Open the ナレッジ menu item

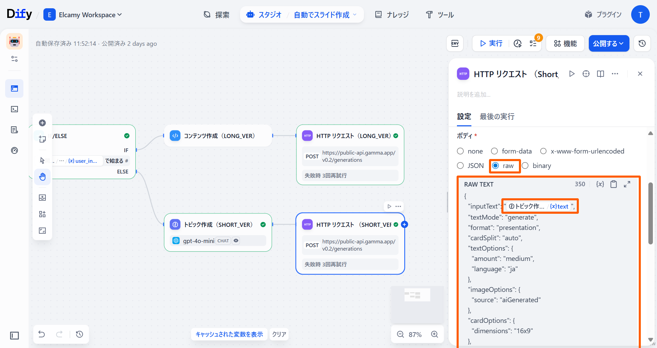click(392, 15)
